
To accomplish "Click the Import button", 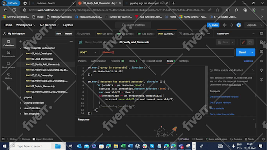I will (x=68, y=34).
